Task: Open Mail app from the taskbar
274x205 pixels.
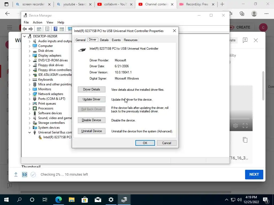Action: [x=98, y=200]
